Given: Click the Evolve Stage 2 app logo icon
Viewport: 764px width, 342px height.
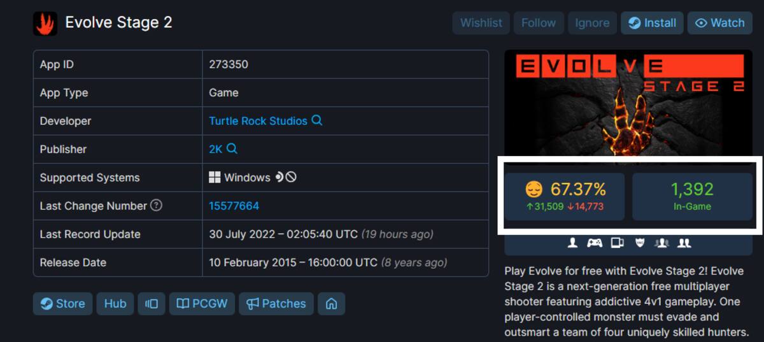Looking at the screenshot, I should (x=45, y=24).
